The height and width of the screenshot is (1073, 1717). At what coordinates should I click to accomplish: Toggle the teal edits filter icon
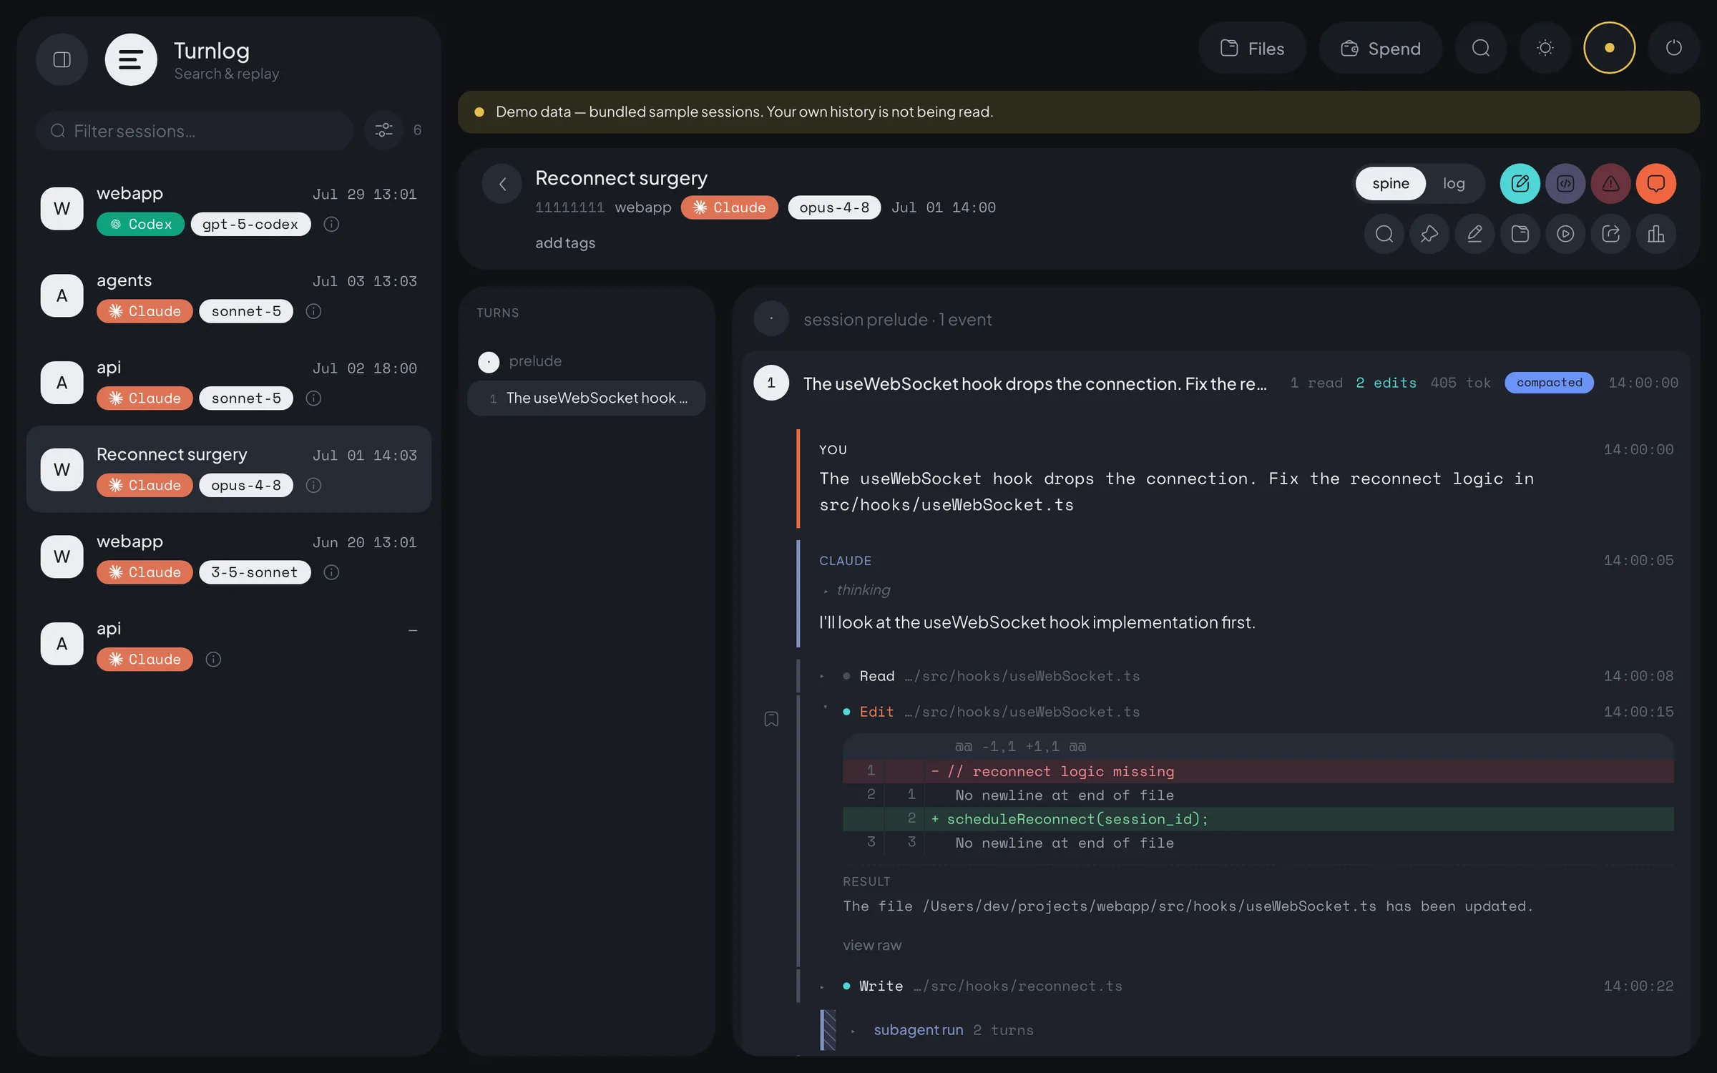point(1520,184)
